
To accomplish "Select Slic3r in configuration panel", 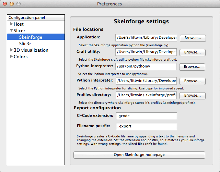I will (25, 44).
